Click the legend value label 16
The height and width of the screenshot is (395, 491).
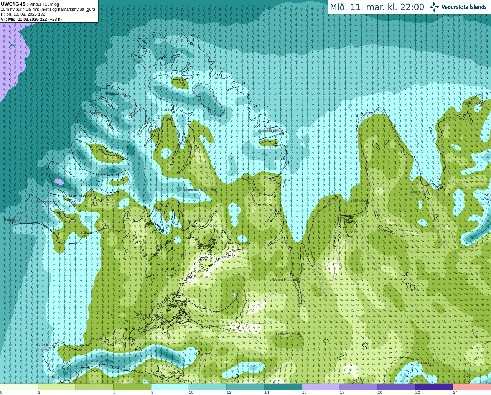304,392
